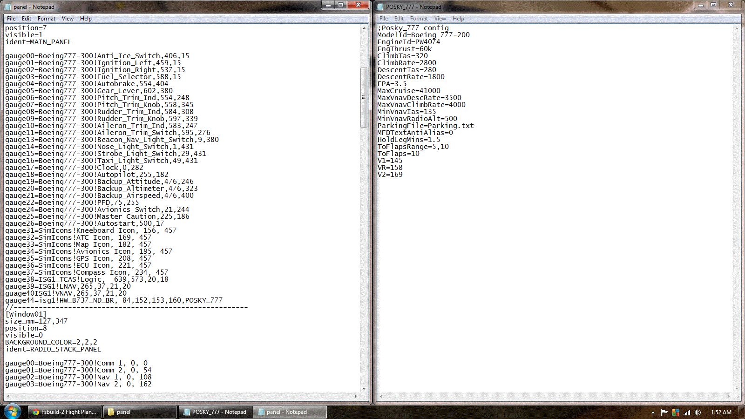Image resolution: width=745 pixels, height=419 pixels.
Task: Open Edit menu in panel Notepad
Action: point(27,19)
